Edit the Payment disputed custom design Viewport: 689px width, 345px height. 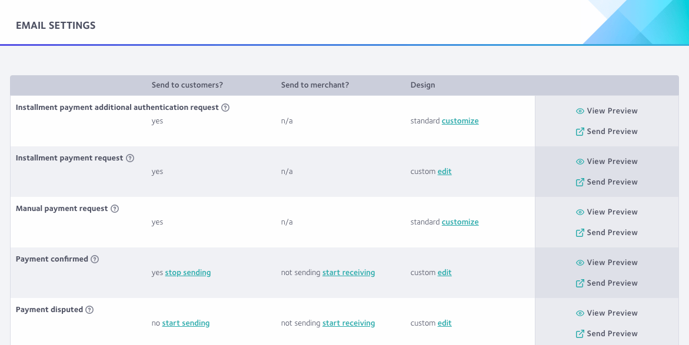445,323
